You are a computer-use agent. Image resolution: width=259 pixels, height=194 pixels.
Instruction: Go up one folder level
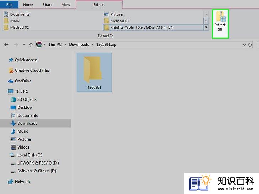(x=31, y=45)
